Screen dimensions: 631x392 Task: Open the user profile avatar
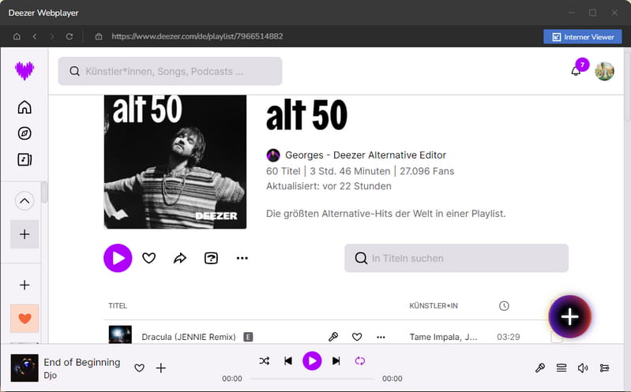(x=604, y=72)
